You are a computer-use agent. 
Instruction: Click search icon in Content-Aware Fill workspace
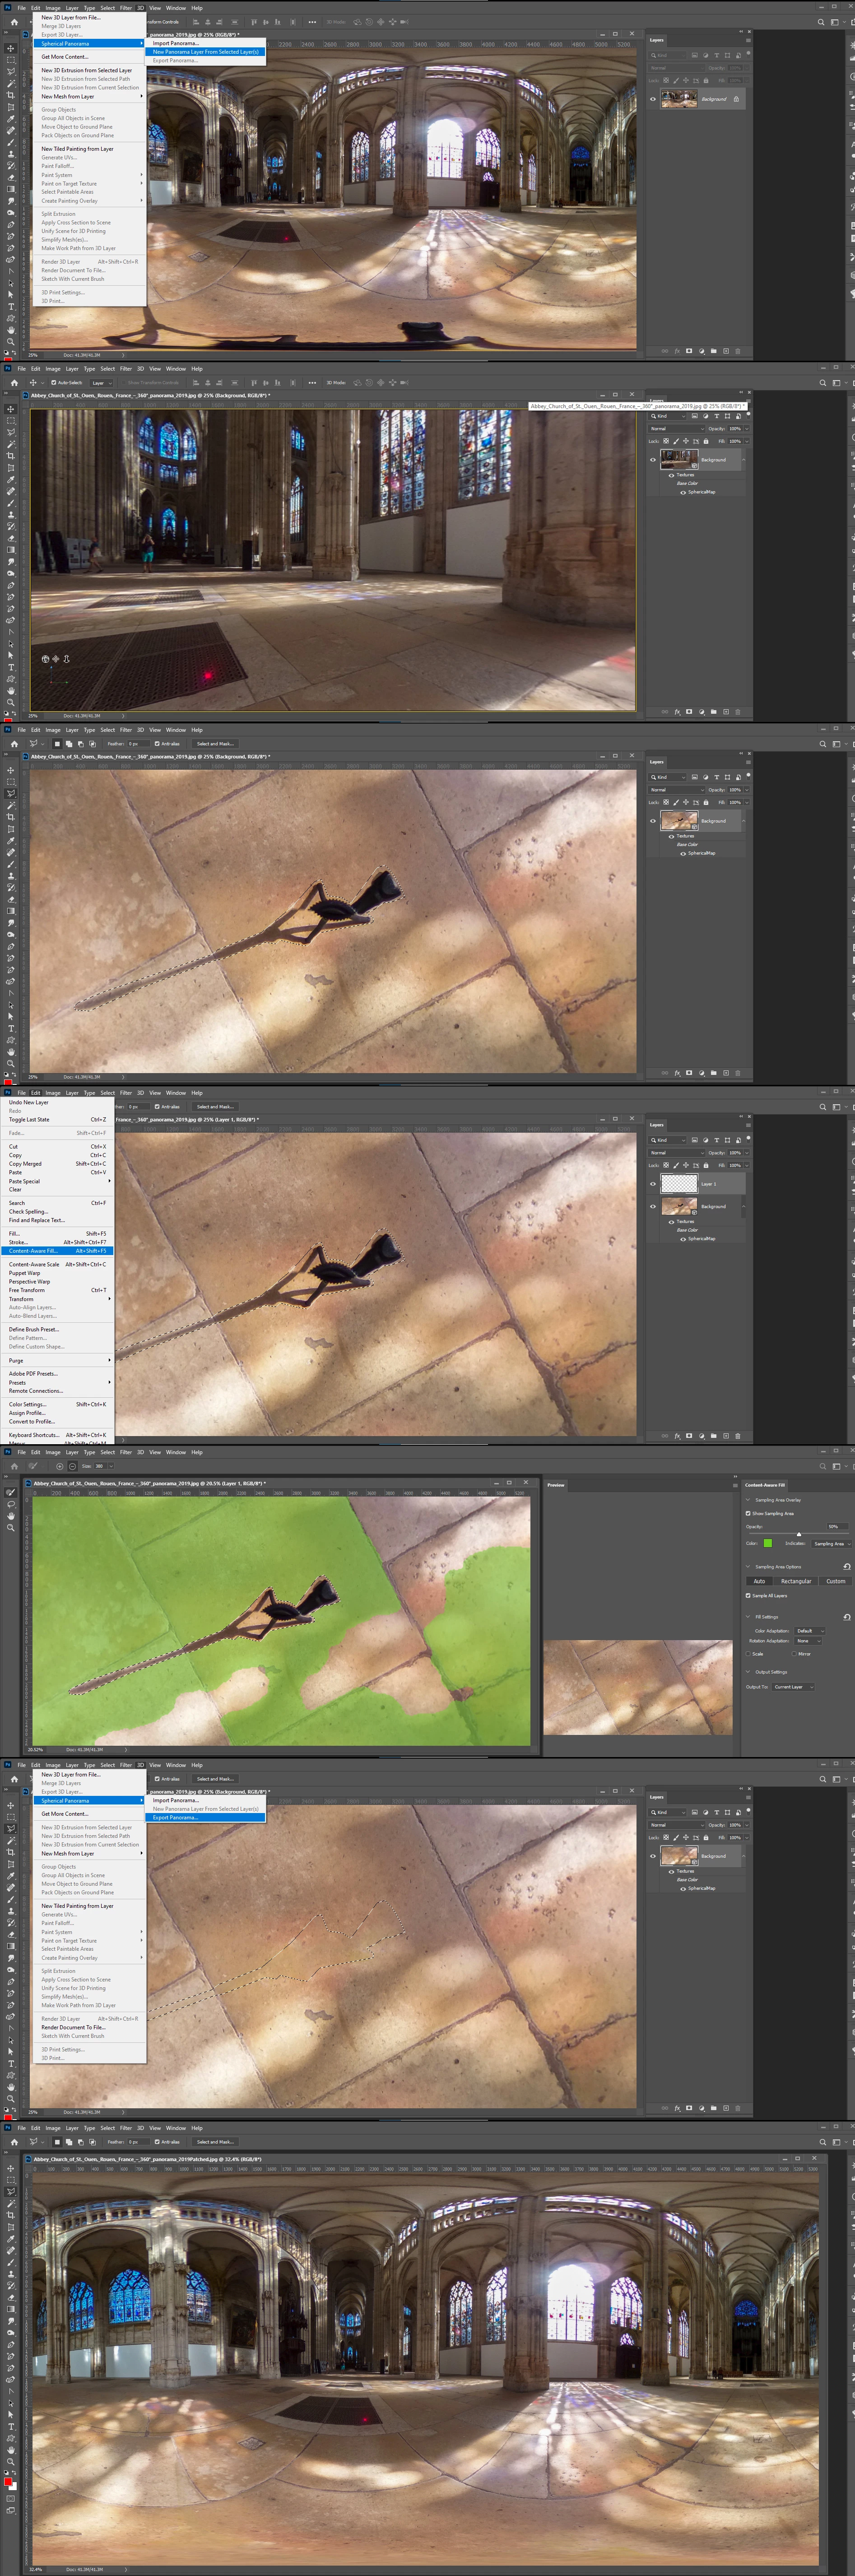pyautogui.click(x=822, y=1466)
